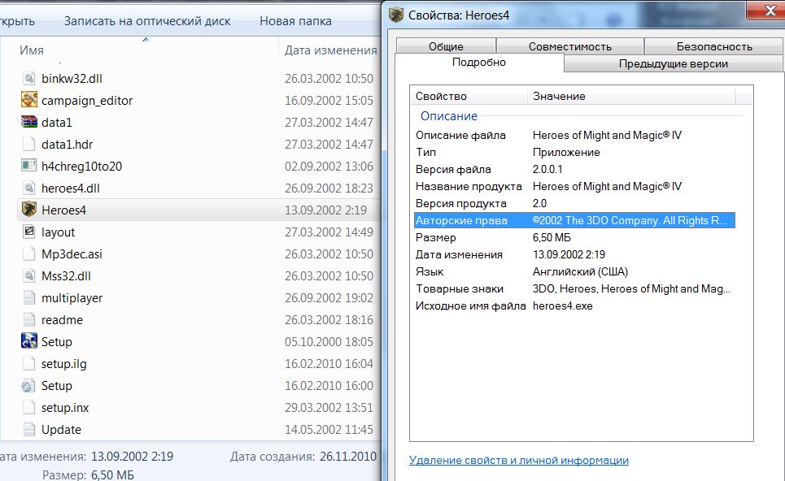Sort files by Дата изменения column header
The height and width of the screenshot is (481, 785).
330,50
